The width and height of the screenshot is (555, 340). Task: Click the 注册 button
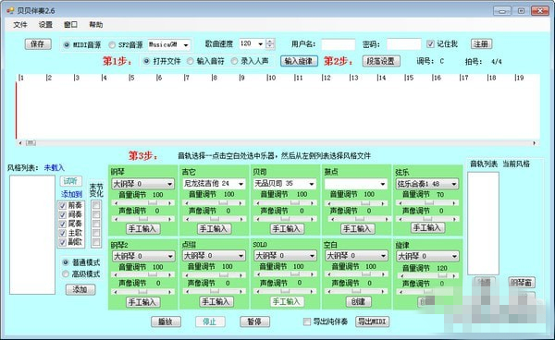(481, 43)
